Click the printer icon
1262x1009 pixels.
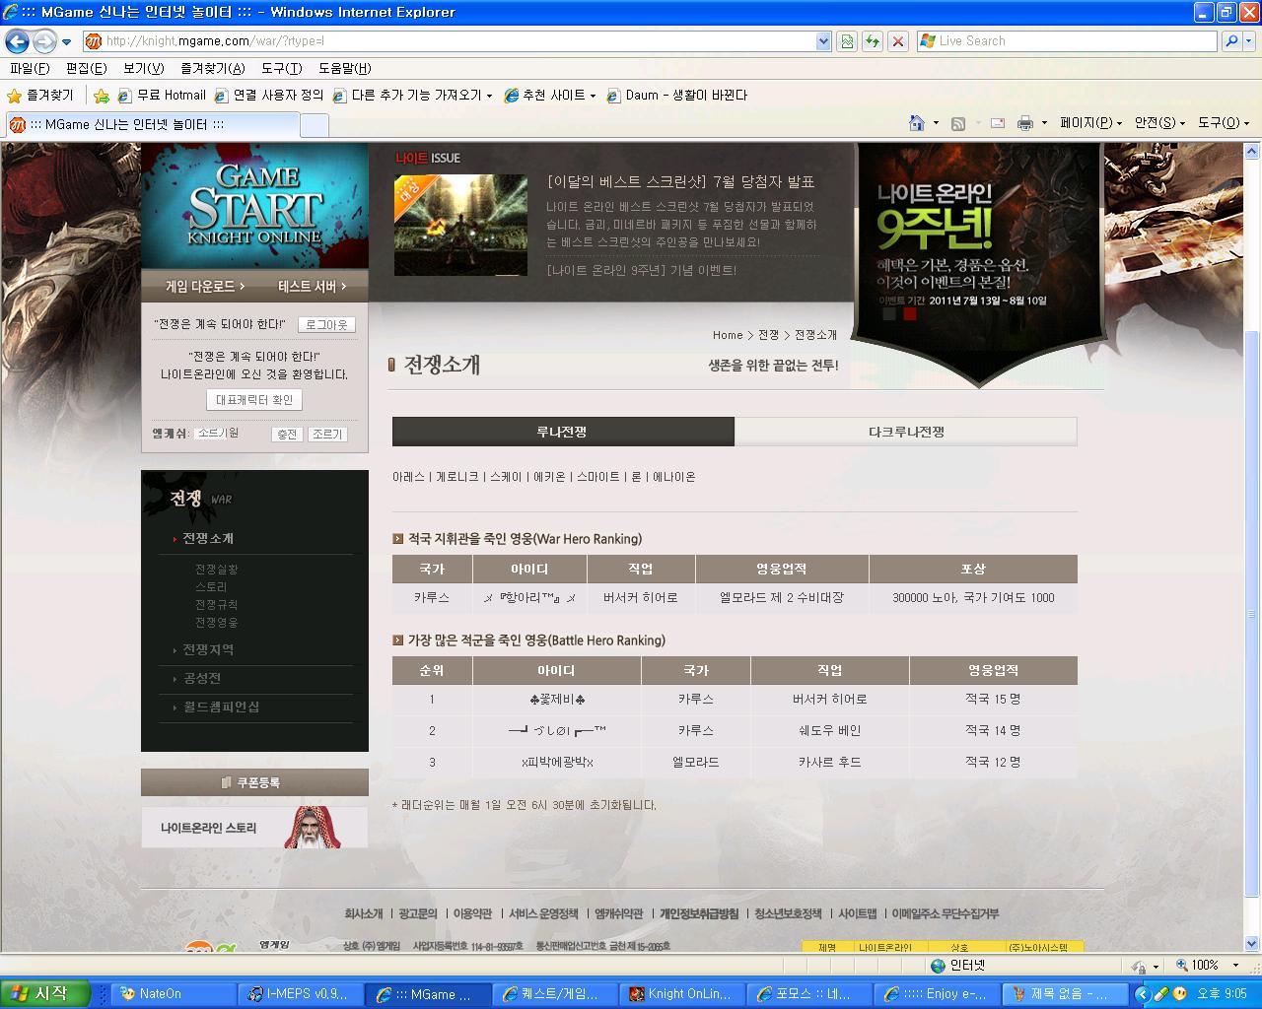tap(1025, 123)
